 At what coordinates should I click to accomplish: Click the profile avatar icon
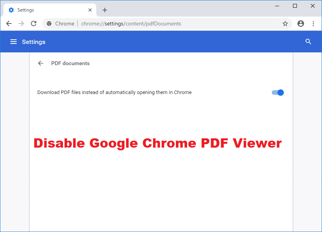(x=301, y=24)
